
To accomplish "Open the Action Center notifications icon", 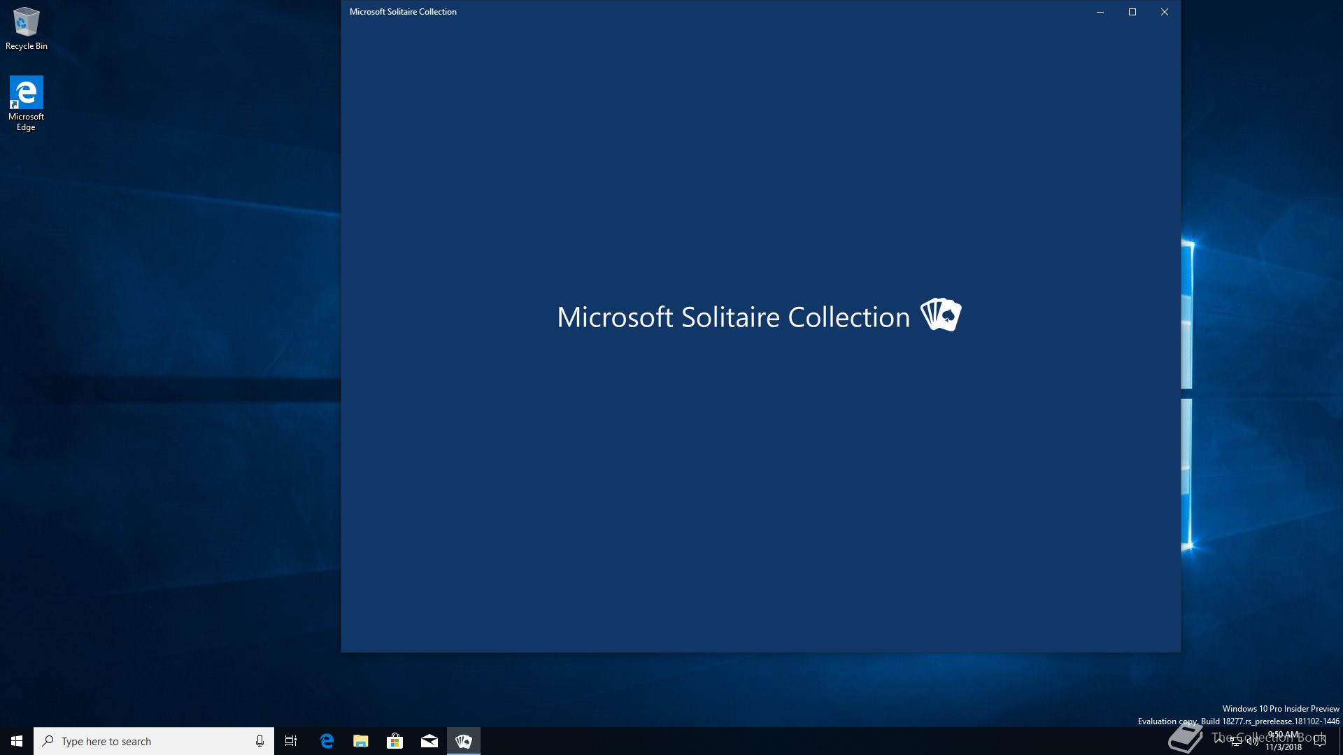I will click(x=1321, y=741).
